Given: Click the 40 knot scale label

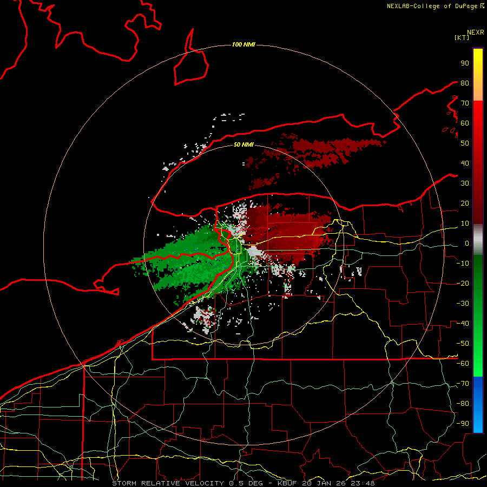Looking at the screenshot, I should coord(465,163).
